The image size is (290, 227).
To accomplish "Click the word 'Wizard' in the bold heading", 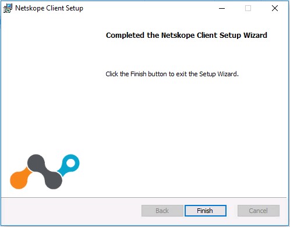I will click(255, 36).
